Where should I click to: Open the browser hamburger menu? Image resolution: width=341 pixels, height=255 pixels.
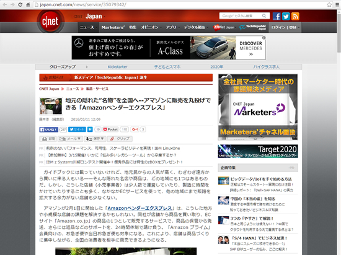tap(337, 4)
